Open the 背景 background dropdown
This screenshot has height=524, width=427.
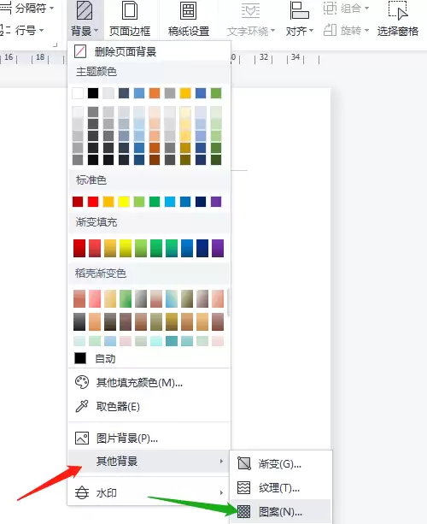click(x=85, y=20)
